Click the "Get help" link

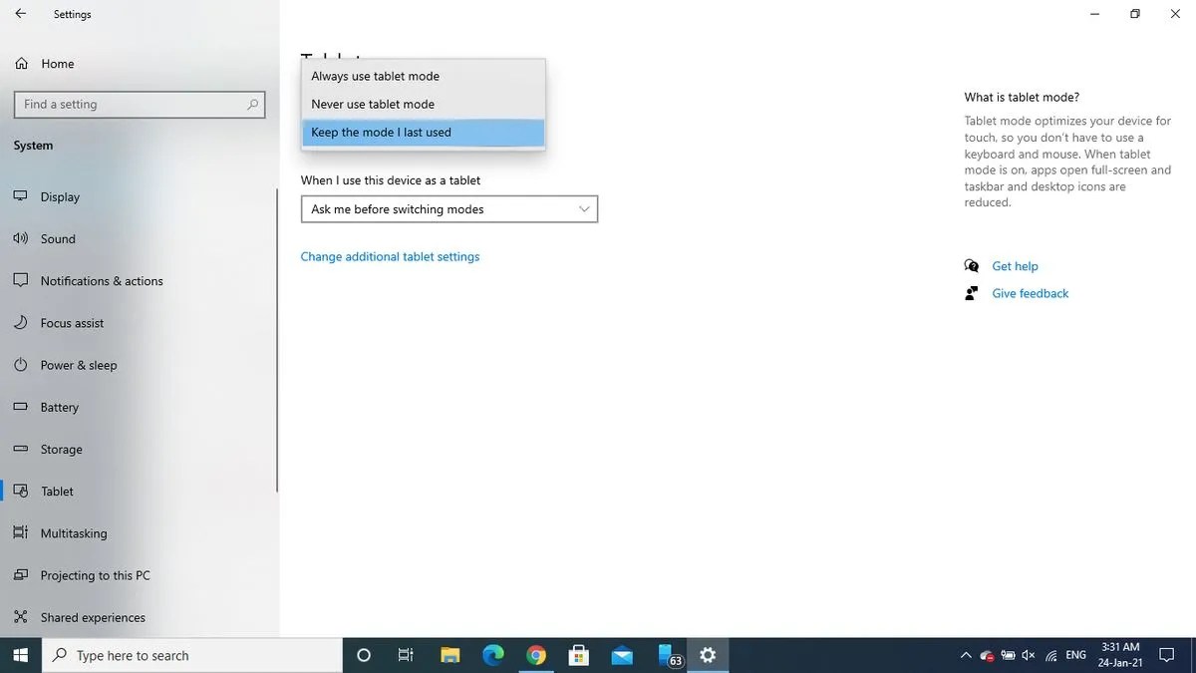(x=1015, y=266)
